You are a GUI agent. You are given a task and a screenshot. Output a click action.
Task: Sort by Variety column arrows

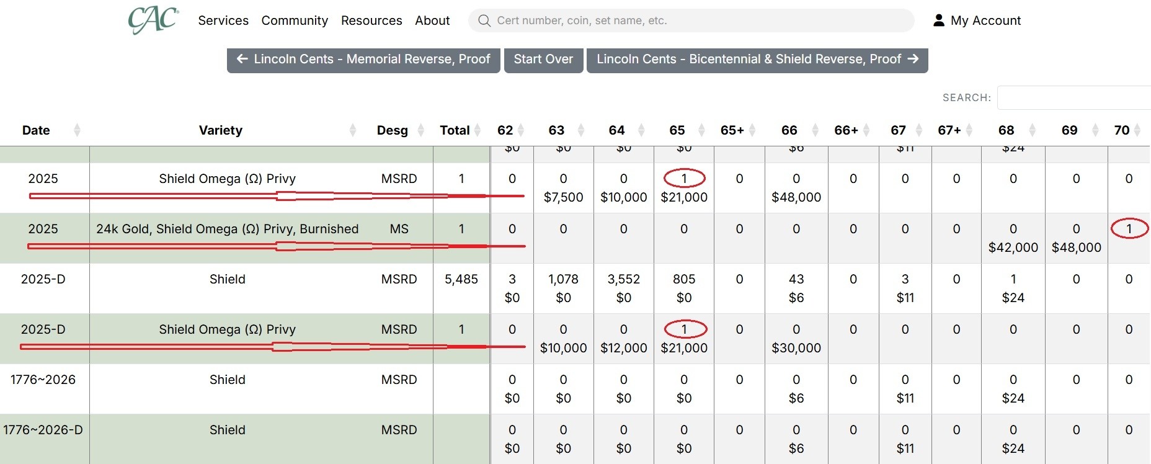(353, 130)
